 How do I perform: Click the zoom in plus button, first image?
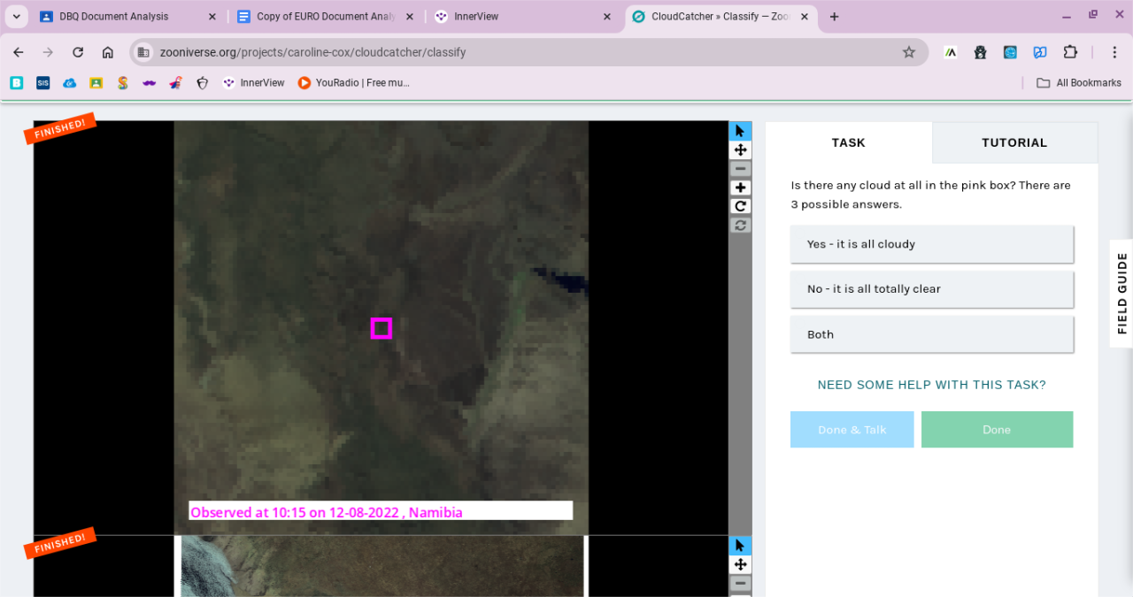click(740, 188)
